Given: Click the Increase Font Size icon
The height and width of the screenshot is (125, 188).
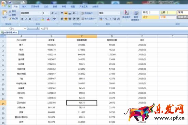Looking at the screenshot, I should [x=53, y=13].
